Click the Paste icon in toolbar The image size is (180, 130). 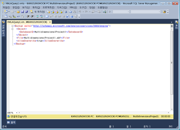(75, 12)
